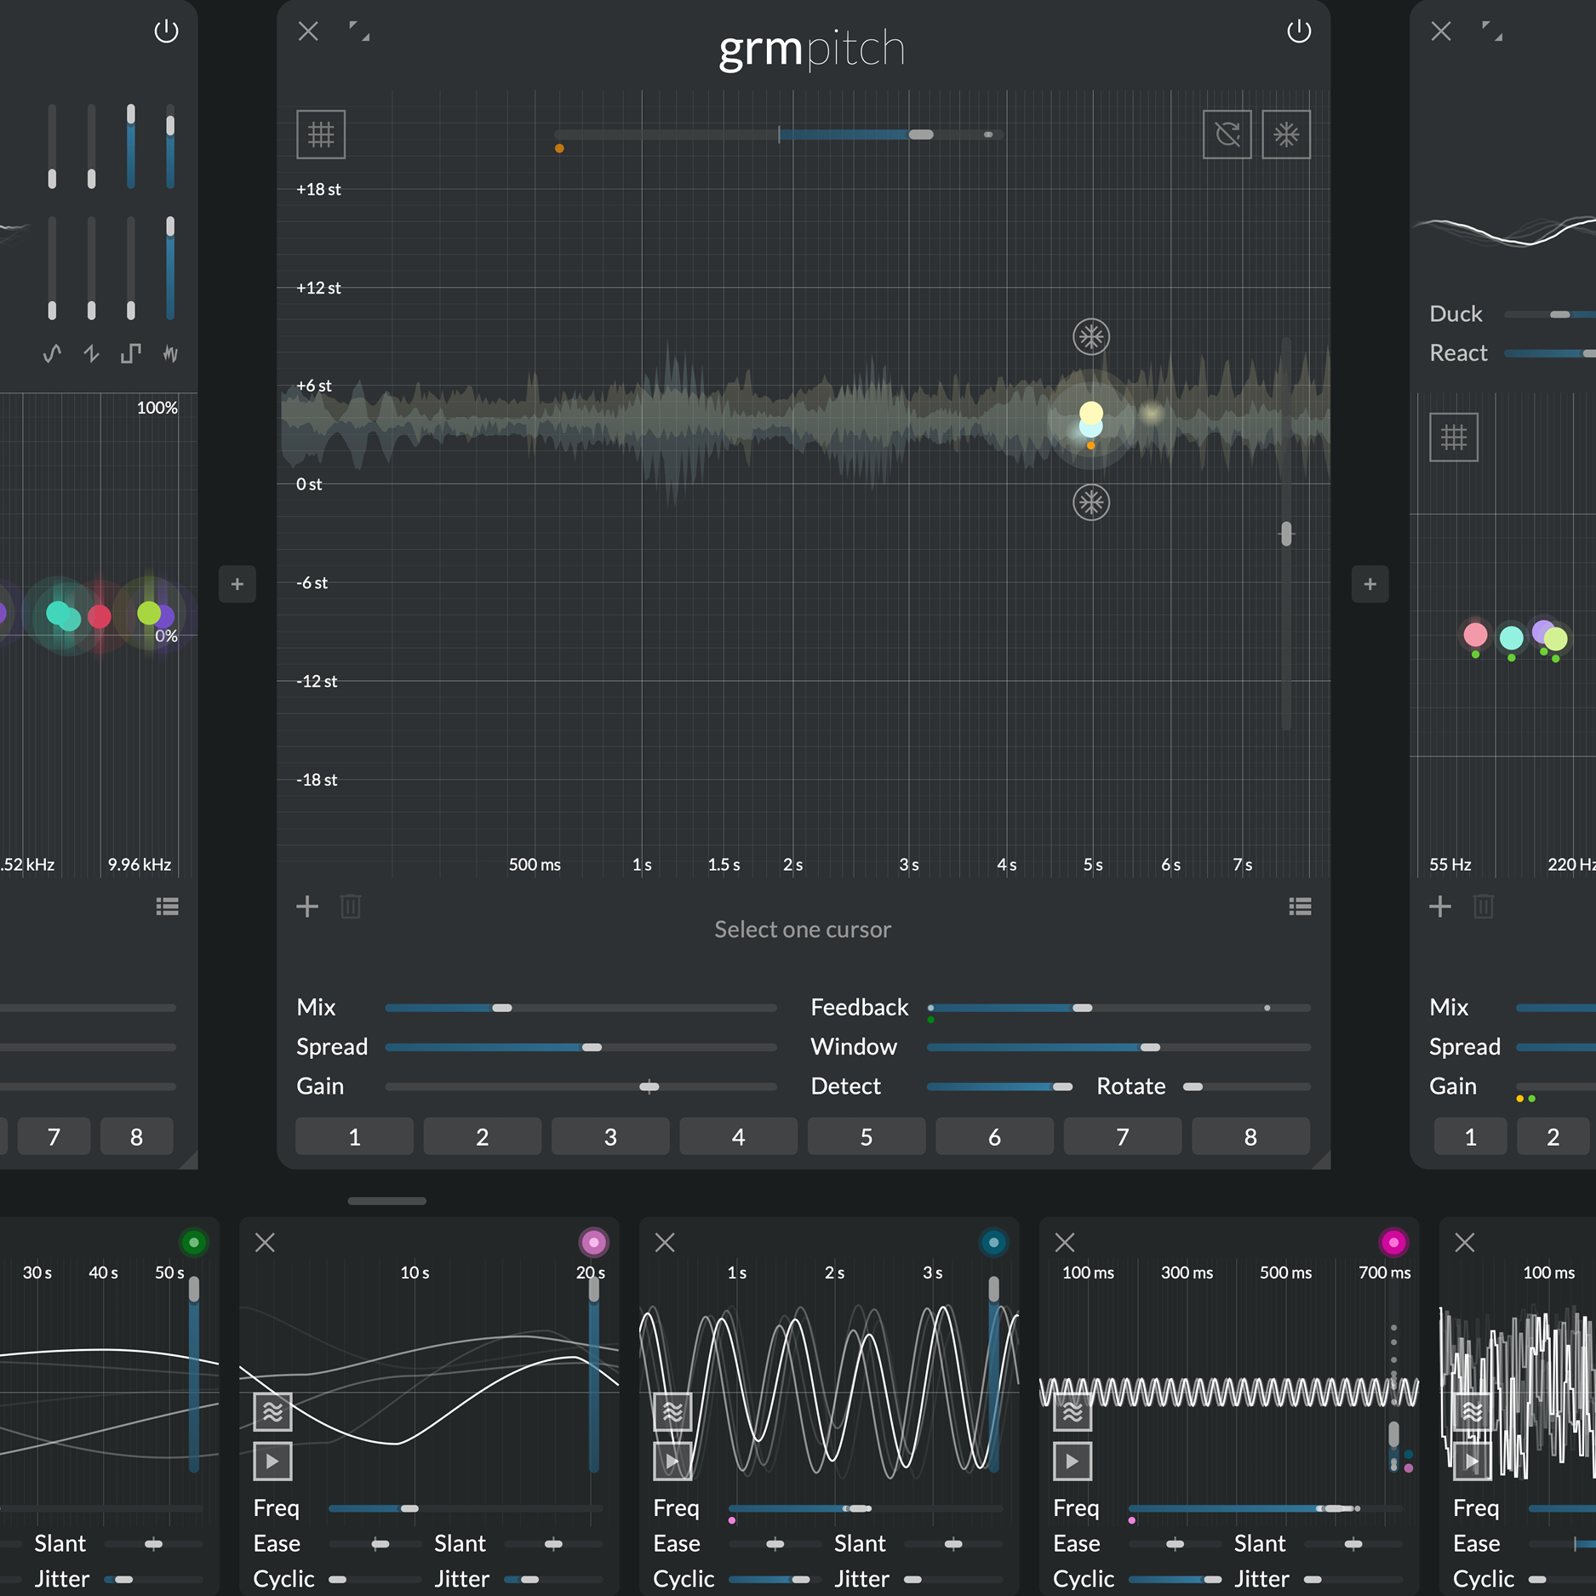Open the left module's list menu
This screenshot has height=1596, width=1596.
pyautogui.click(x=168, y=907)
